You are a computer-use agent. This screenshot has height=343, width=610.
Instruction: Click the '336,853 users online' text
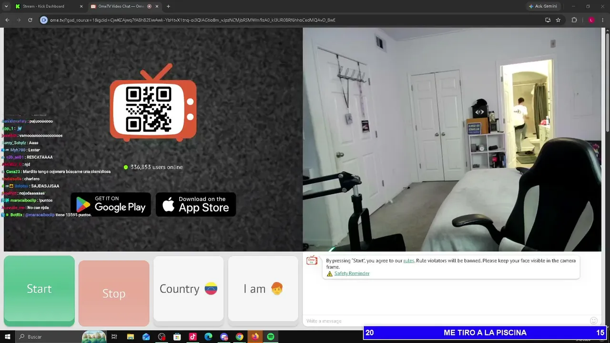click(157, 167)
